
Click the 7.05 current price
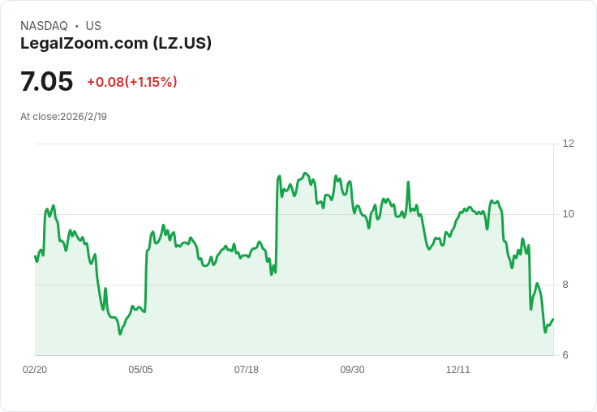(x=47, y=82)
